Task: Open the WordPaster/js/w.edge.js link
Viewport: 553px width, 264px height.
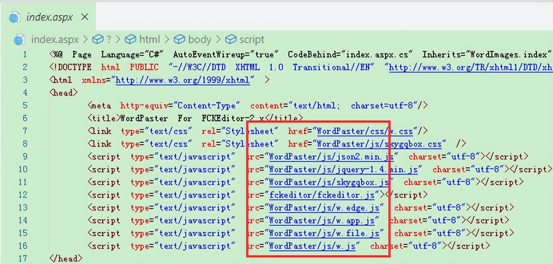Action: 324,208
